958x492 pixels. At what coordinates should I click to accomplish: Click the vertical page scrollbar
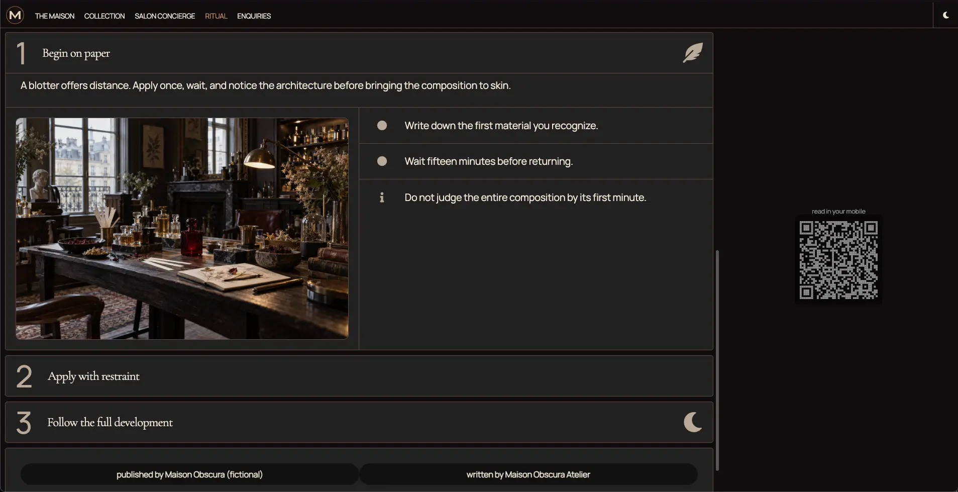(717, 360)
